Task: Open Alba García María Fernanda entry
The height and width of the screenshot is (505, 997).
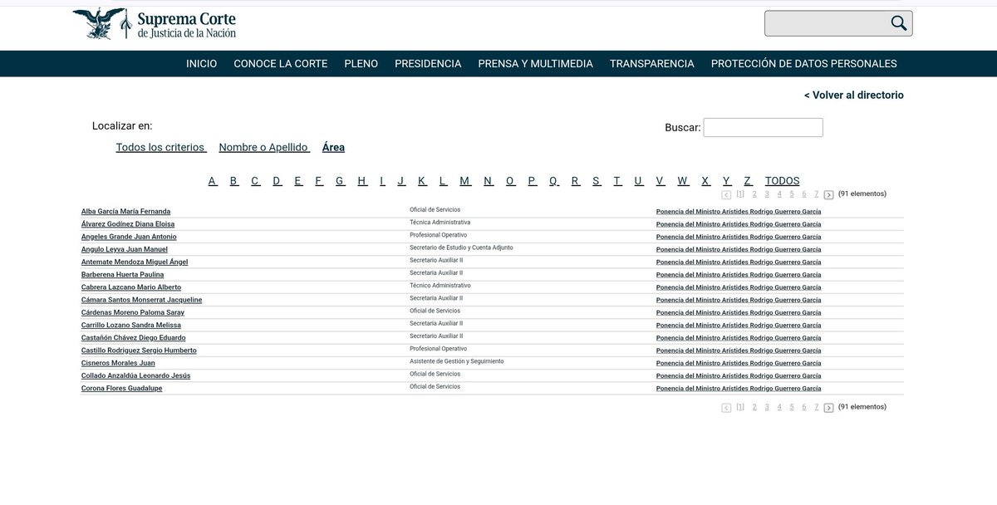Action: click(125, 212)
